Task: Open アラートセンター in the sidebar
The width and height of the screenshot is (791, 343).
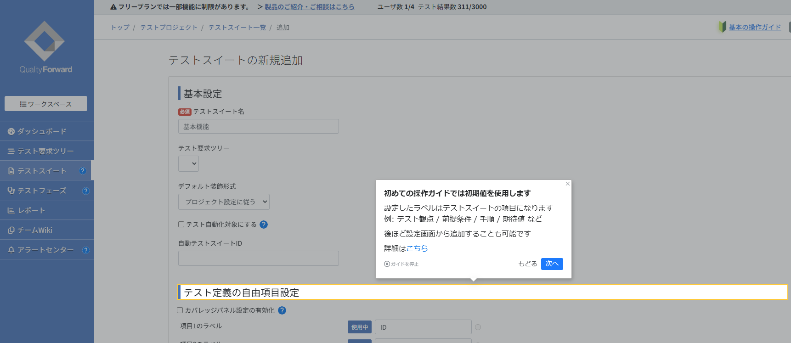Action: (x=47, y=250)
